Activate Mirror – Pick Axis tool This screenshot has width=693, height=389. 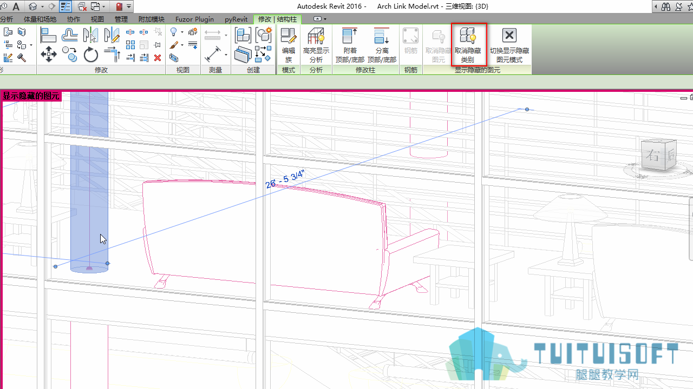pos(90,36)
